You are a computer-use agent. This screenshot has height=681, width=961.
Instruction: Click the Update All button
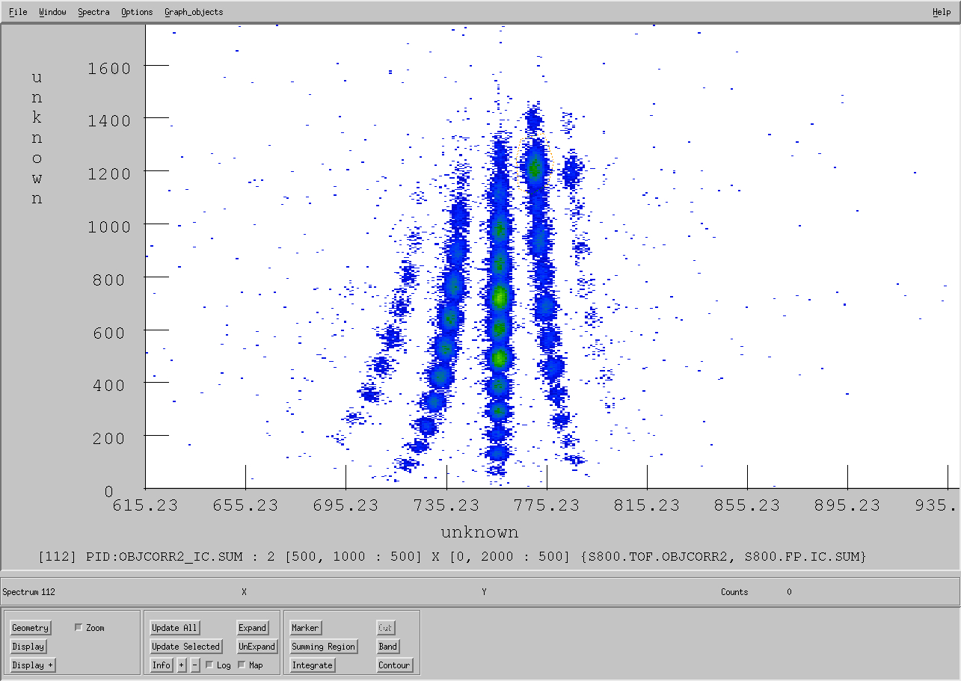tap(175, 628)
